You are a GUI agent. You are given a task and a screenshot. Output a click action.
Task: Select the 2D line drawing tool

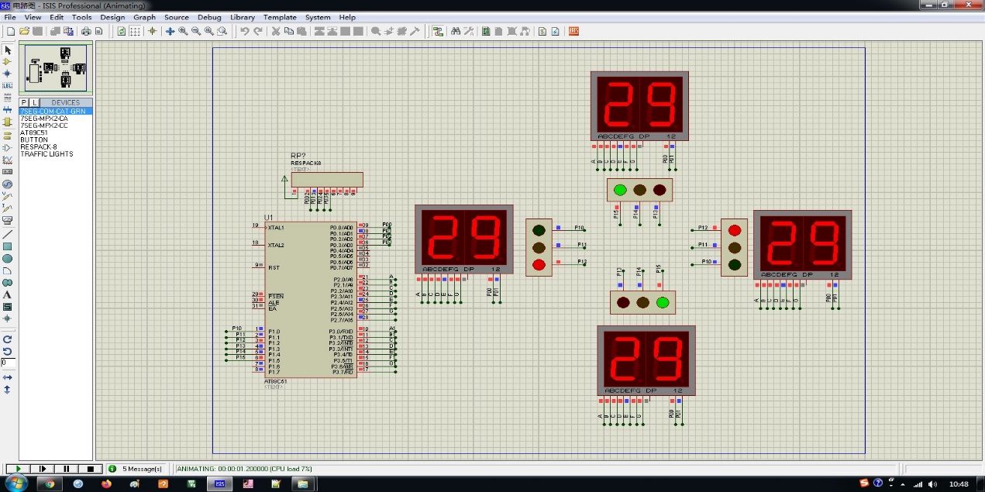8,234
